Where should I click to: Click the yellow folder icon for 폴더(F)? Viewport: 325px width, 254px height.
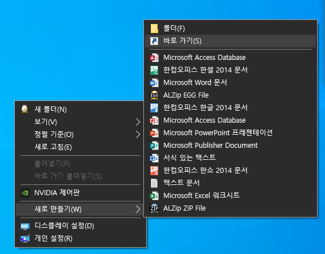coord(154,29)
